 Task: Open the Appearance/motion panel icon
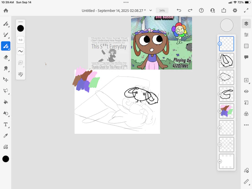coord(246,170)
